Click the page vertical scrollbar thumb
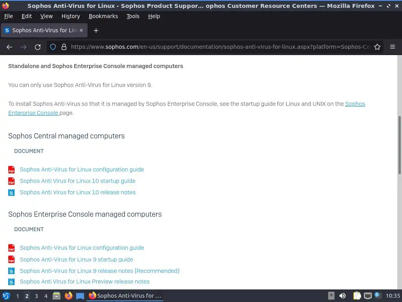Image resolution: width=402 pixels, height=302 pixels. (399, 145)
